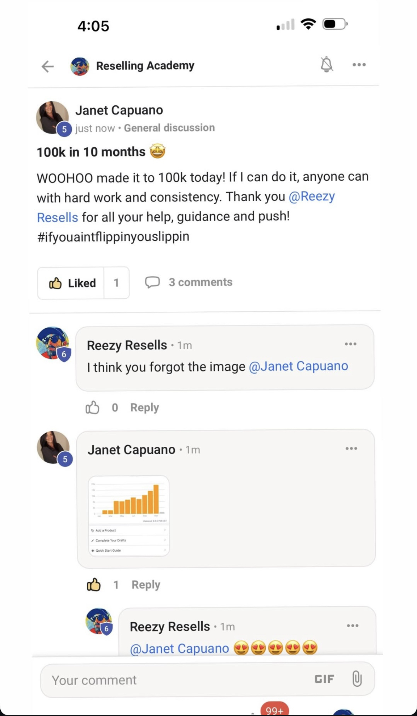Tap the back arrow icon
This screenshot has width=417, height=716.
[47, 66]
